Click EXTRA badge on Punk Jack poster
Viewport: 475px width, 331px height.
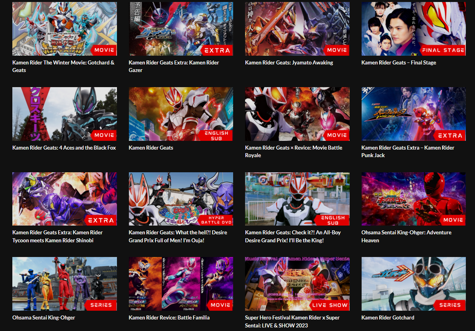pyautogui.click(x=450, y=135)
